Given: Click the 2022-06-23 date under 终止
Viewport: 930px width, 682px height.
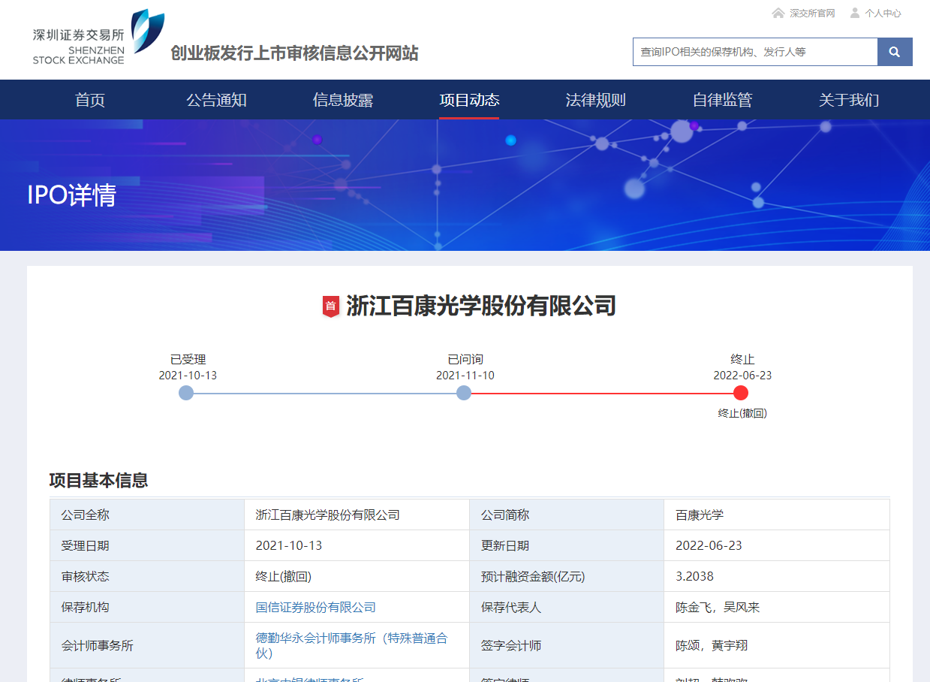Looking at the screenshot, I should click(742, 376).
